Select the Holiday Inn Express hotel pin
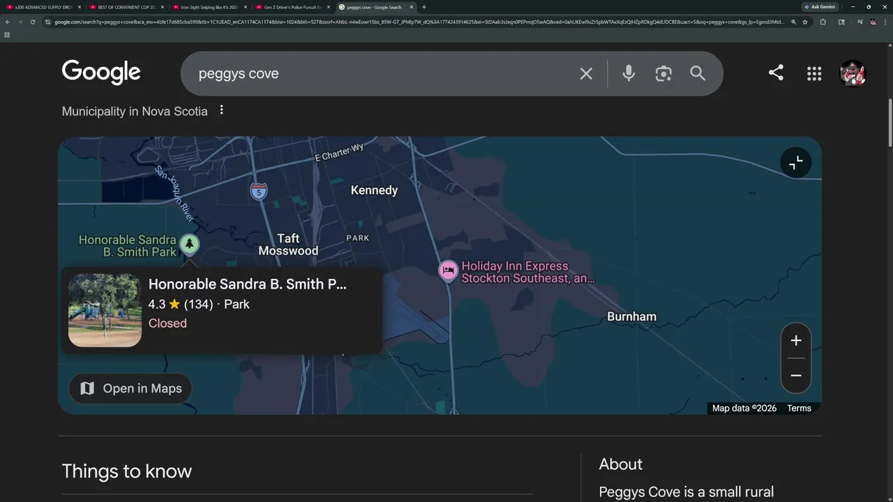 448,271
